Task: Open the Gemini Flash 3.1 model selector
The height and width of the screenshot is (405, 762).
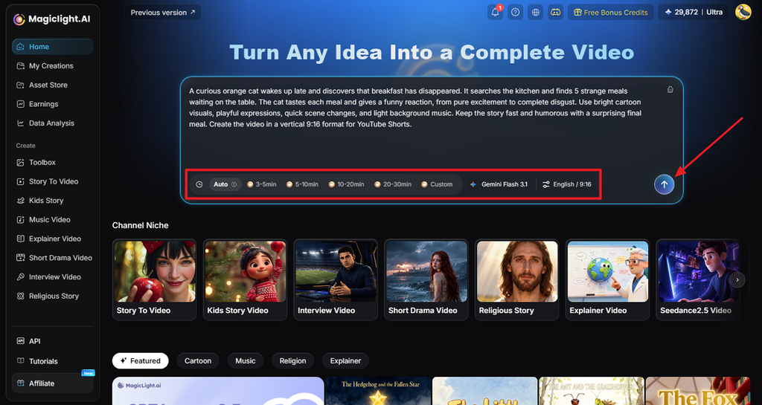Action: click(499, 184)
